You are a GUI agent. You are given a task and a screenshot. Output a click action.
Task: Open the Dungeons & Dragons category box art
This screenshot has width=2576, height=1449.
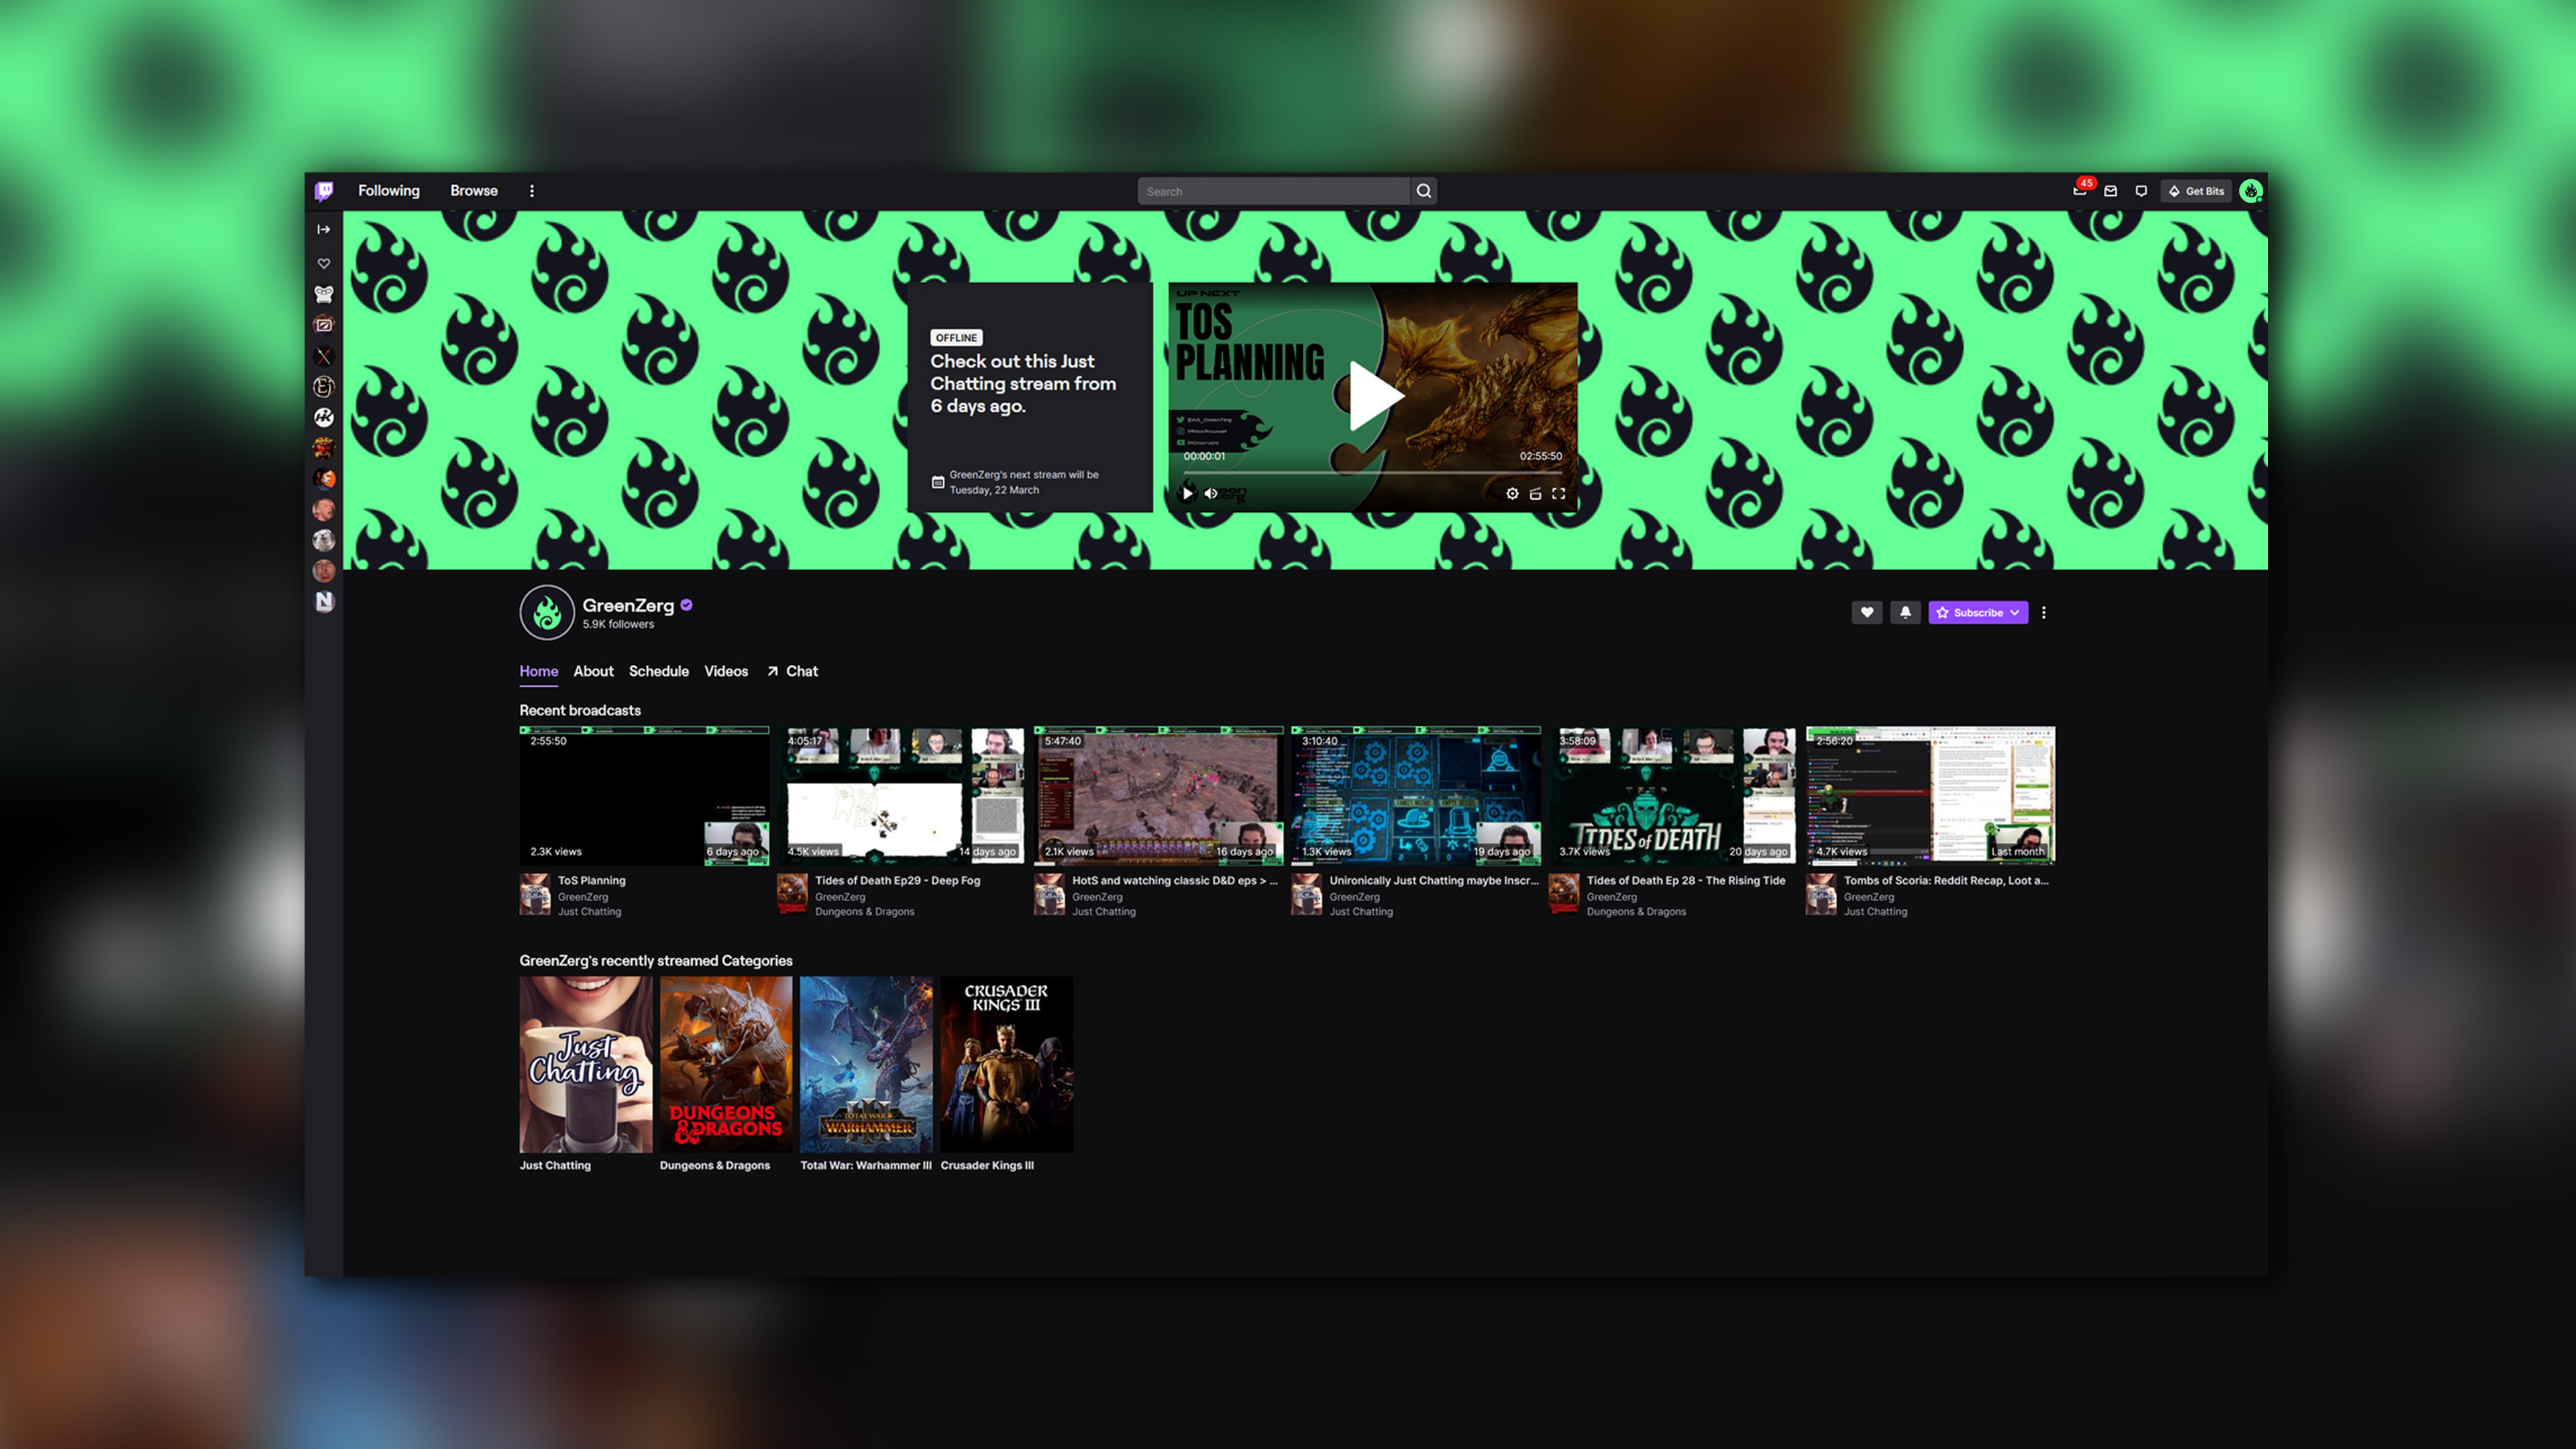coord(726,1064)
